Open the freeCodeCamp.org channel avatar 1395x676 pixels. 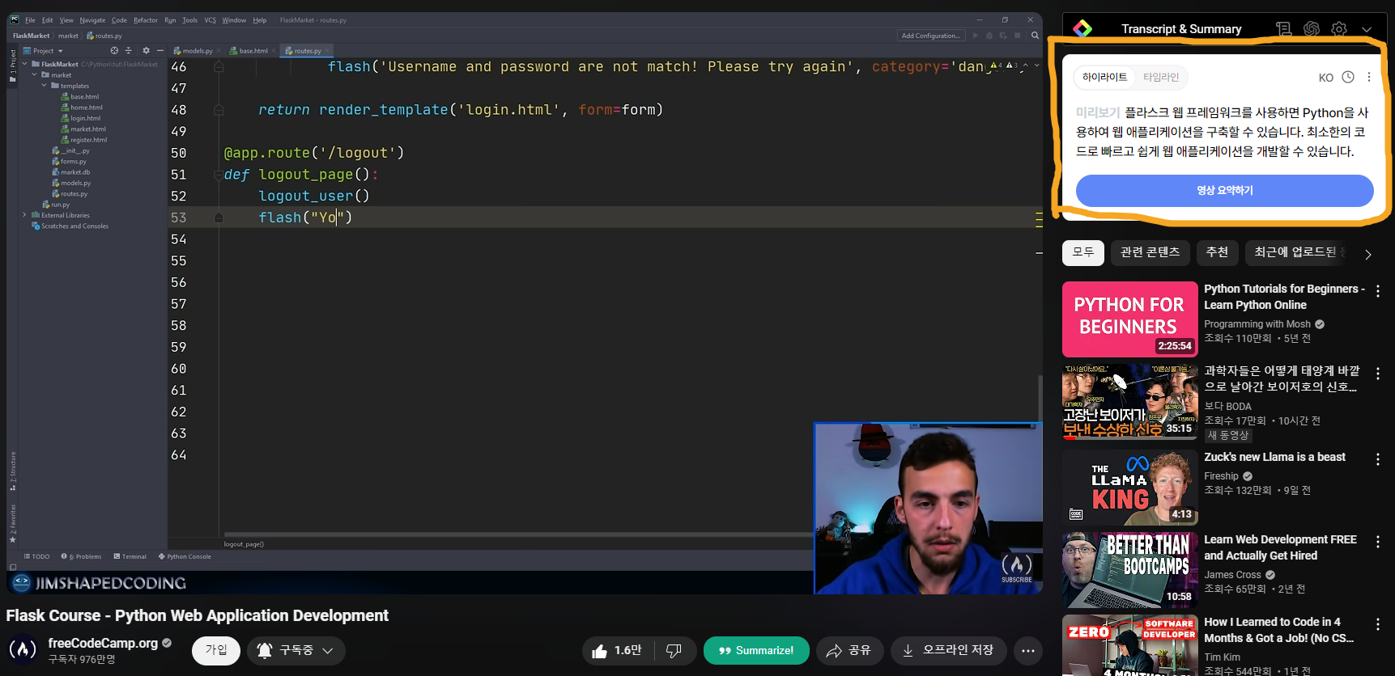(x=23, y=649)
